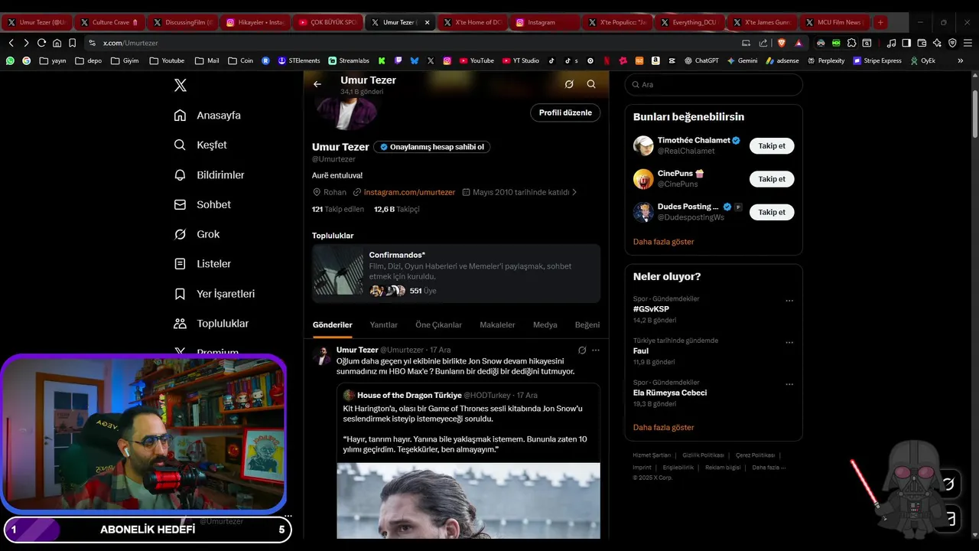
Task: Open three-dot menu on Umur Tezer's post
Action: (x=596, y=350)
